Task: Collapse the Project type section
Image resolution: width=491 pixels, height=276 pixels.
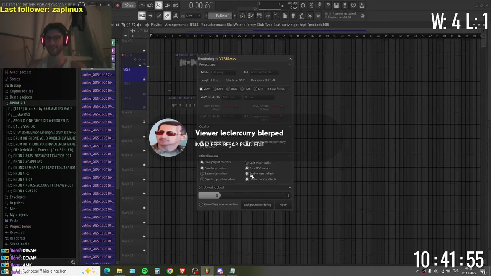Action: click(290, 64)
